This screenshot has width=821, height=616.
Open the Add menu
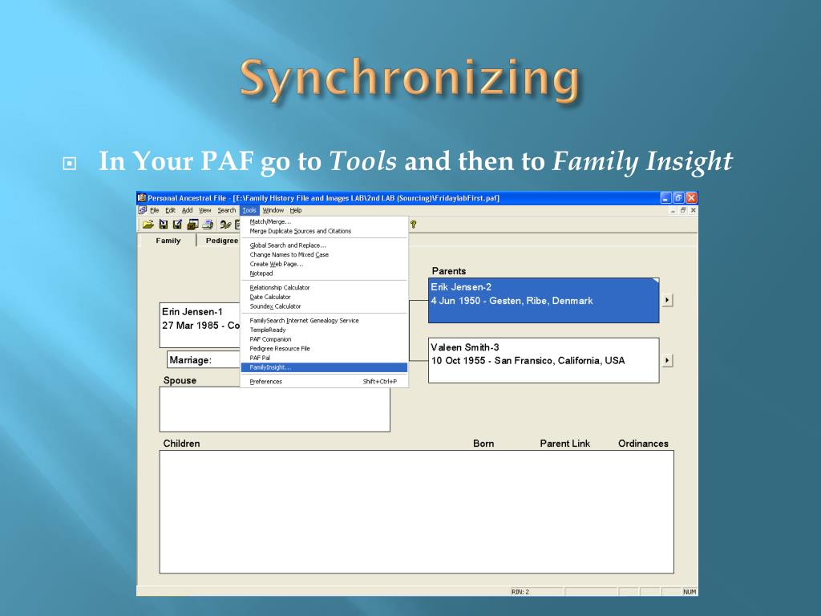[x=188, y=210]
